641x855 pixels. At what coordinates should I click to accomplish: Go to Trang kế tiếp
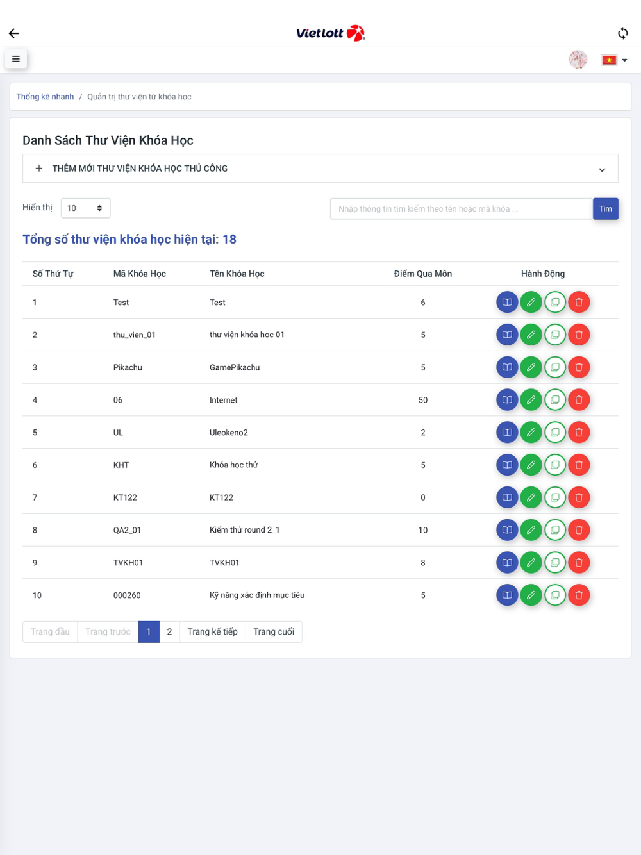(x=212, y=632)
